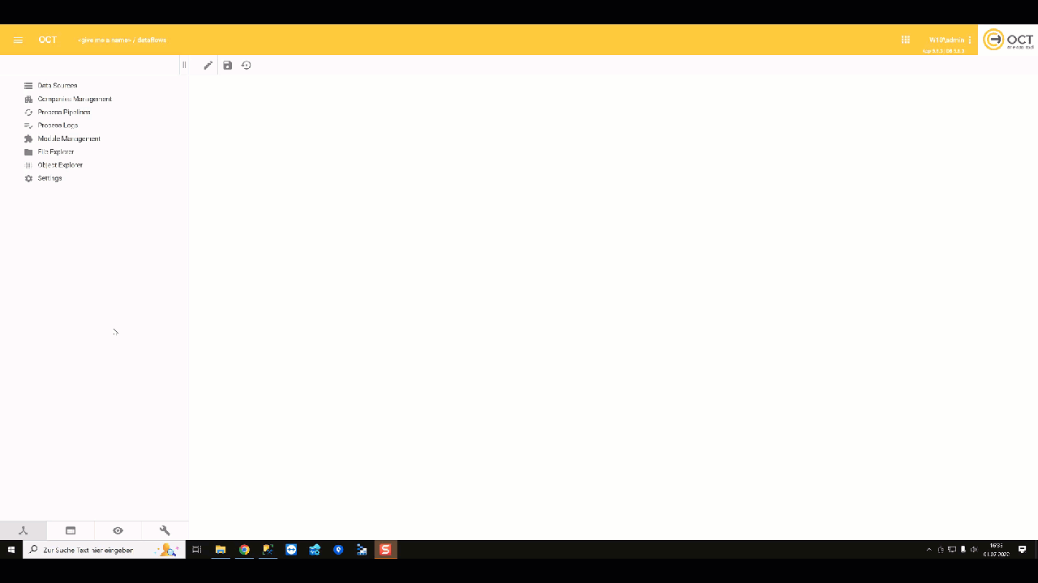This screenshot has width=1038, height=583.
Task: Switch to the window panel bottom tab
Action: click(71, 530)
